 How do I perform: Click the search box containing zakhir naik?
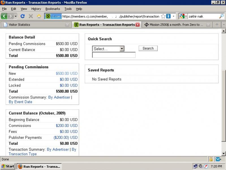[x=203, y=16]
